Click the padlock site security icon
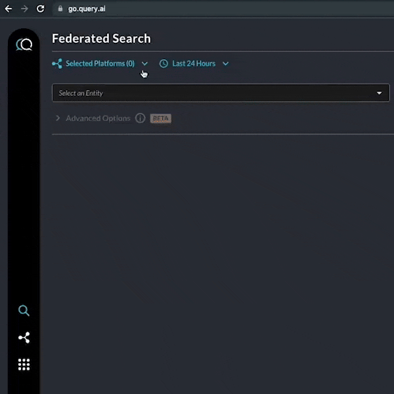This screenshot has height=394, width=394. click(60, 9)
